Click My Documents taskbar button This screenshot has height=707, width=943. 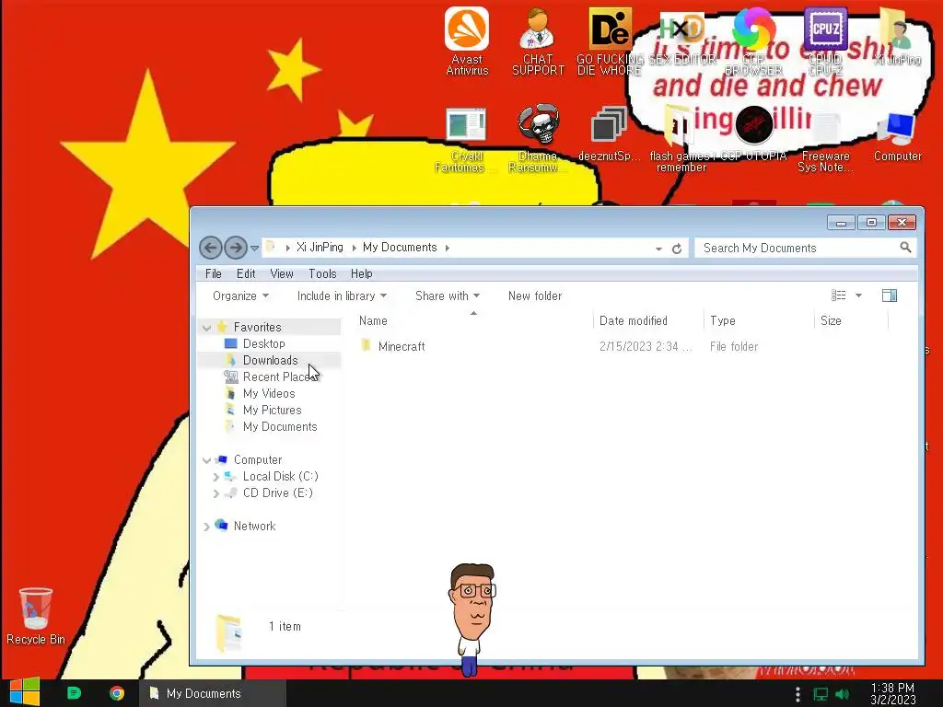tap(213, 693)
